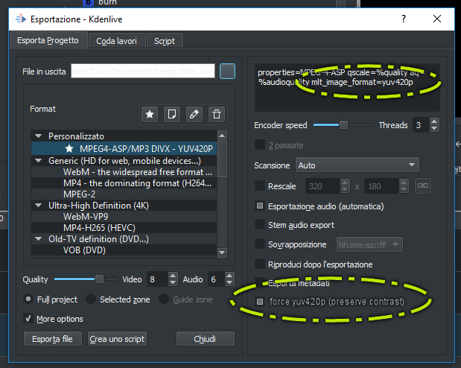
Task: Click the Threads number field
Action: [421, 125]
